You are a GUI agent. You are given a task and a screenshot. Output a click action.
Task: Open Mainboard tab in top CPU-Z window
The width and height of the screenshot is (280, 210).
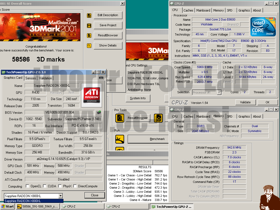coord(203,10)
